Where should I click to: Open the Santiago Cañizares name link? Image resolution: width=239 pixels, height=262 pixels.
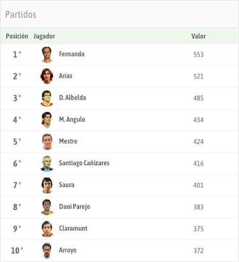click(x=84, y=163)
